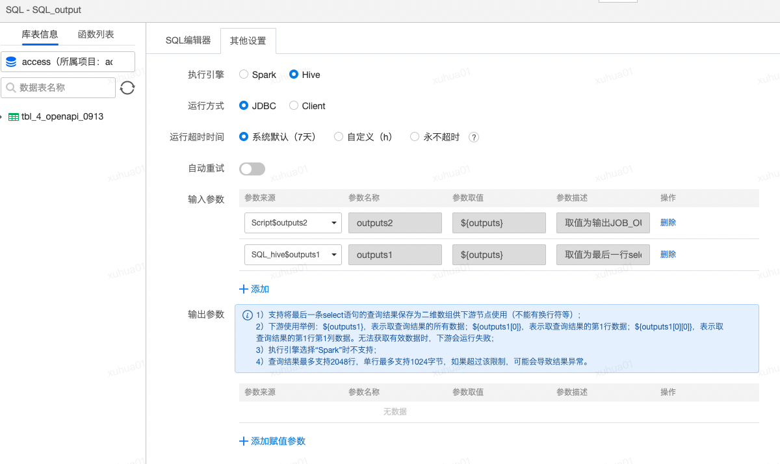Click the plus icon before 添加赋值参数
This screenshot has width=780, height=464.
pyautogui.click(x=244, y=441)
